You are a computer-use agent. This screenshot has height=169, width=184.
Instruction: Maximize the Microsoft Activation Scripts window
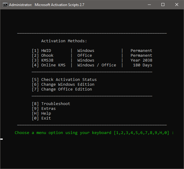163,5
